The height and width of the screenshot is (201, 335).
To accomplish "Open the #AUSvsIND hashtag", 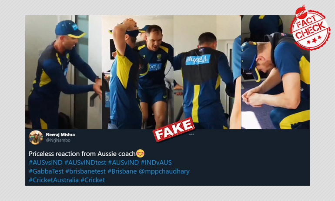I will point(46,163).
